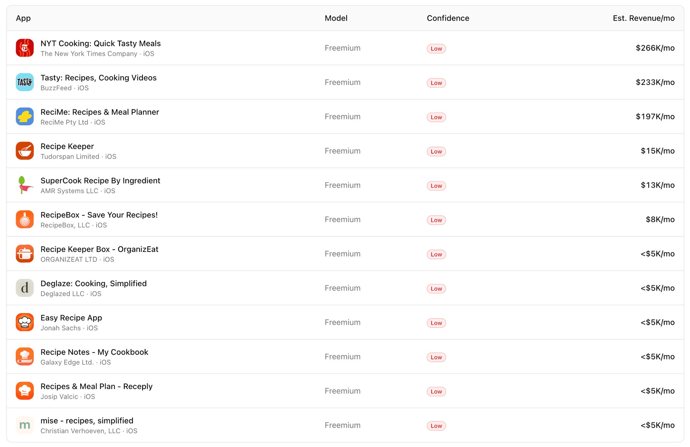Image resolution: width=690 pixels, height=447 pixels.
Task: Click <$5K/mo revenue for Easy Recipe App
Action: (658, 322)
